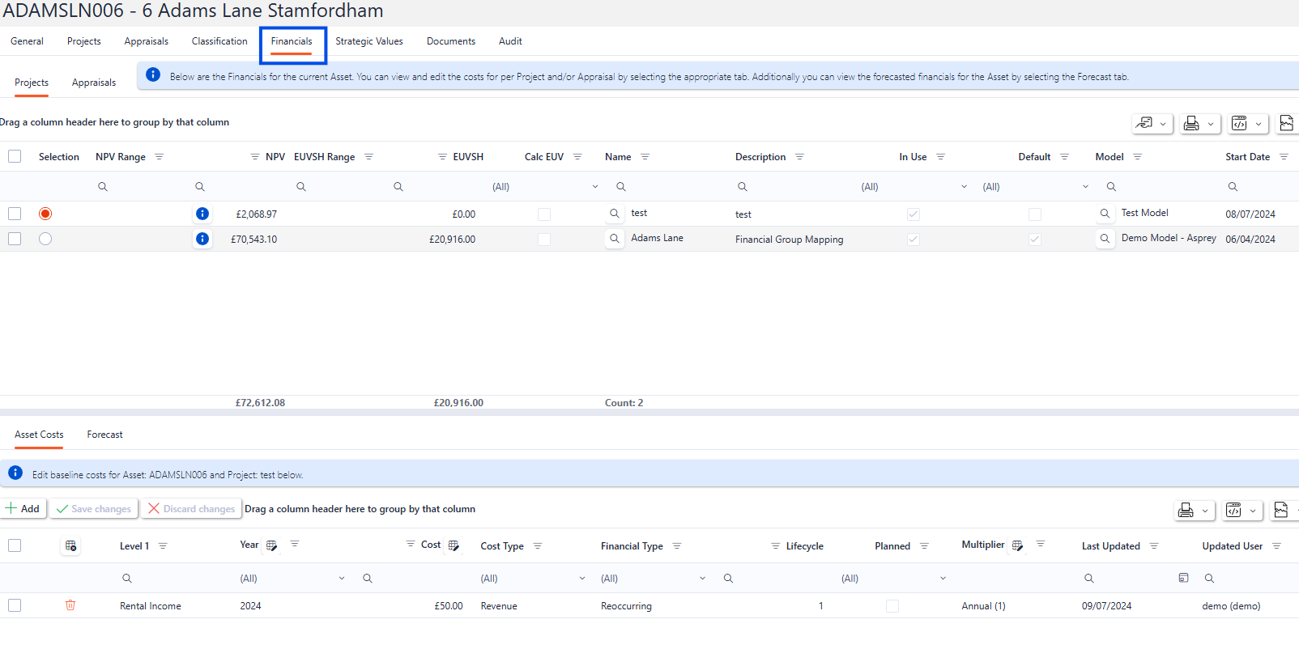This screenshot has width=1299, height=666.
Task: Toggle Planned checkbox for Rental Income
Action: [x=892, y=606]
